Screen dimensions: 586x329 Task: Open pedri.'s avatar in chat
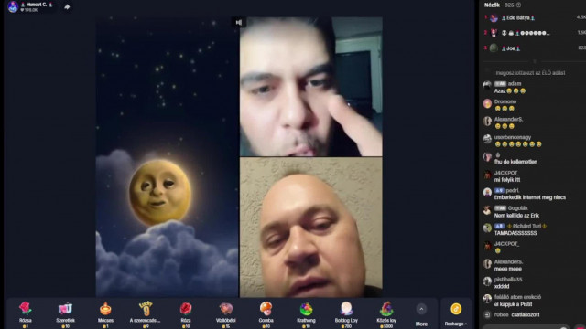click(487, 192)
